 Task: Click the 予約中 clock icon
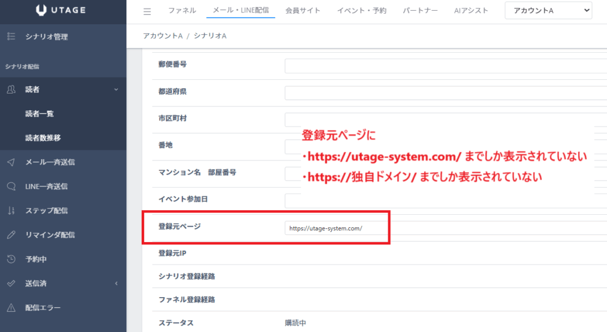[11, 259]
